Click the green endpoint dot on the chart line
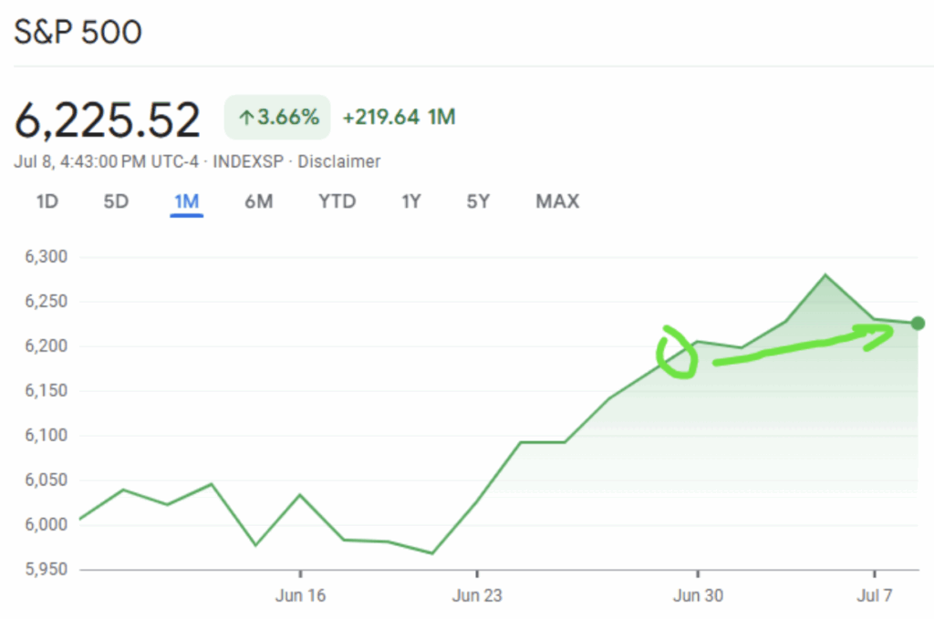 [918, 324]
